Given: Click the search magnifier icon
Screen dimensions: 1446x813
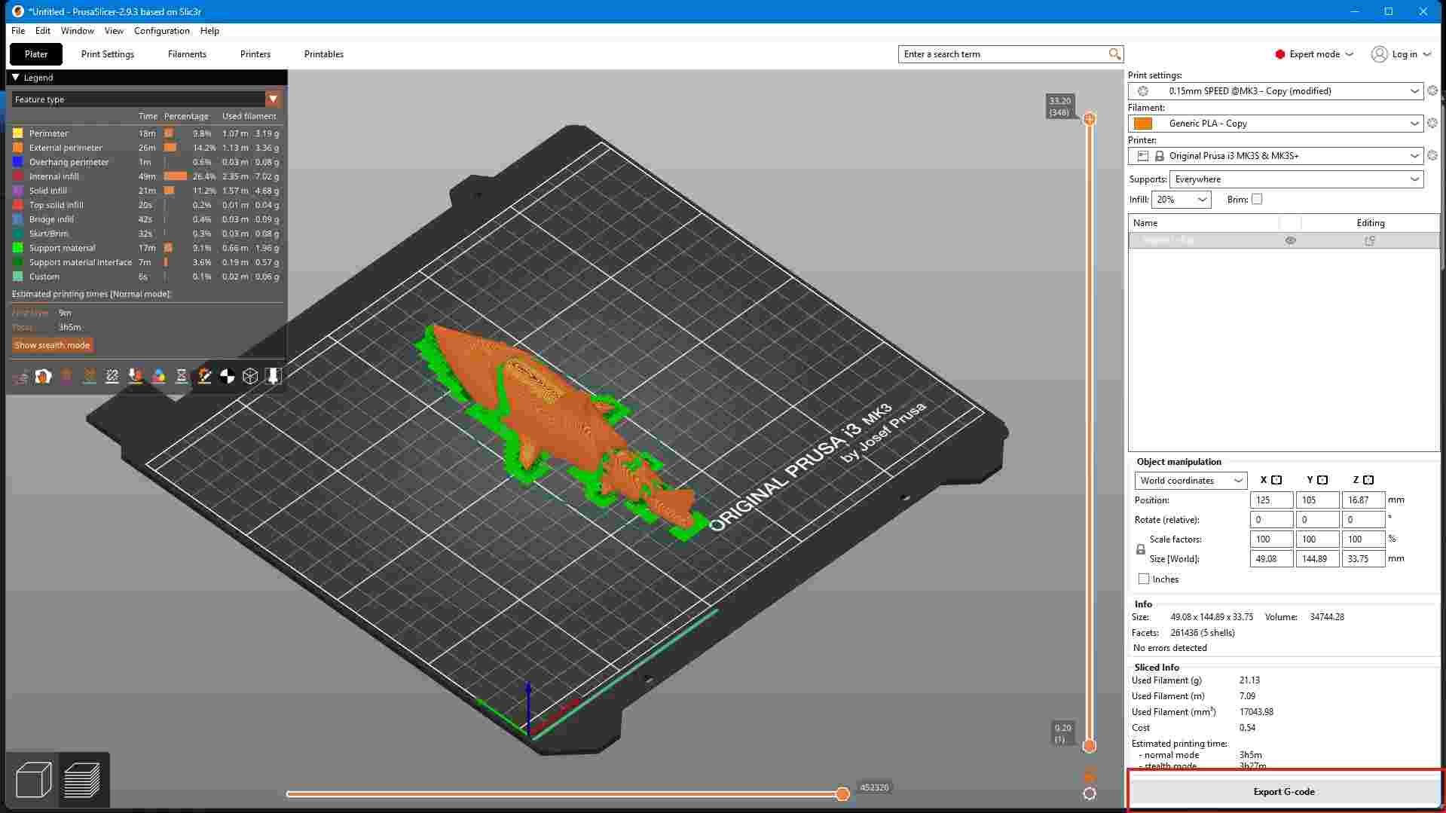Looking at the screenshot, I should [x=1114, y=54].
